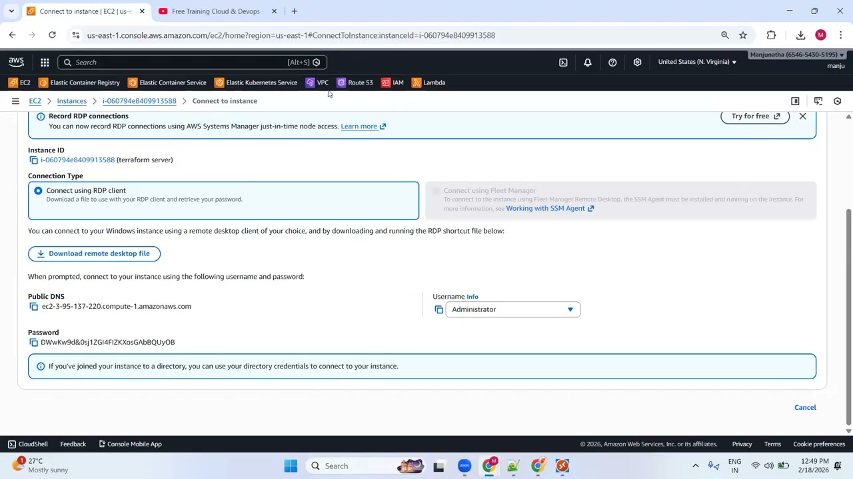
Task: Open the notifications bell
Action: point(588,63)
